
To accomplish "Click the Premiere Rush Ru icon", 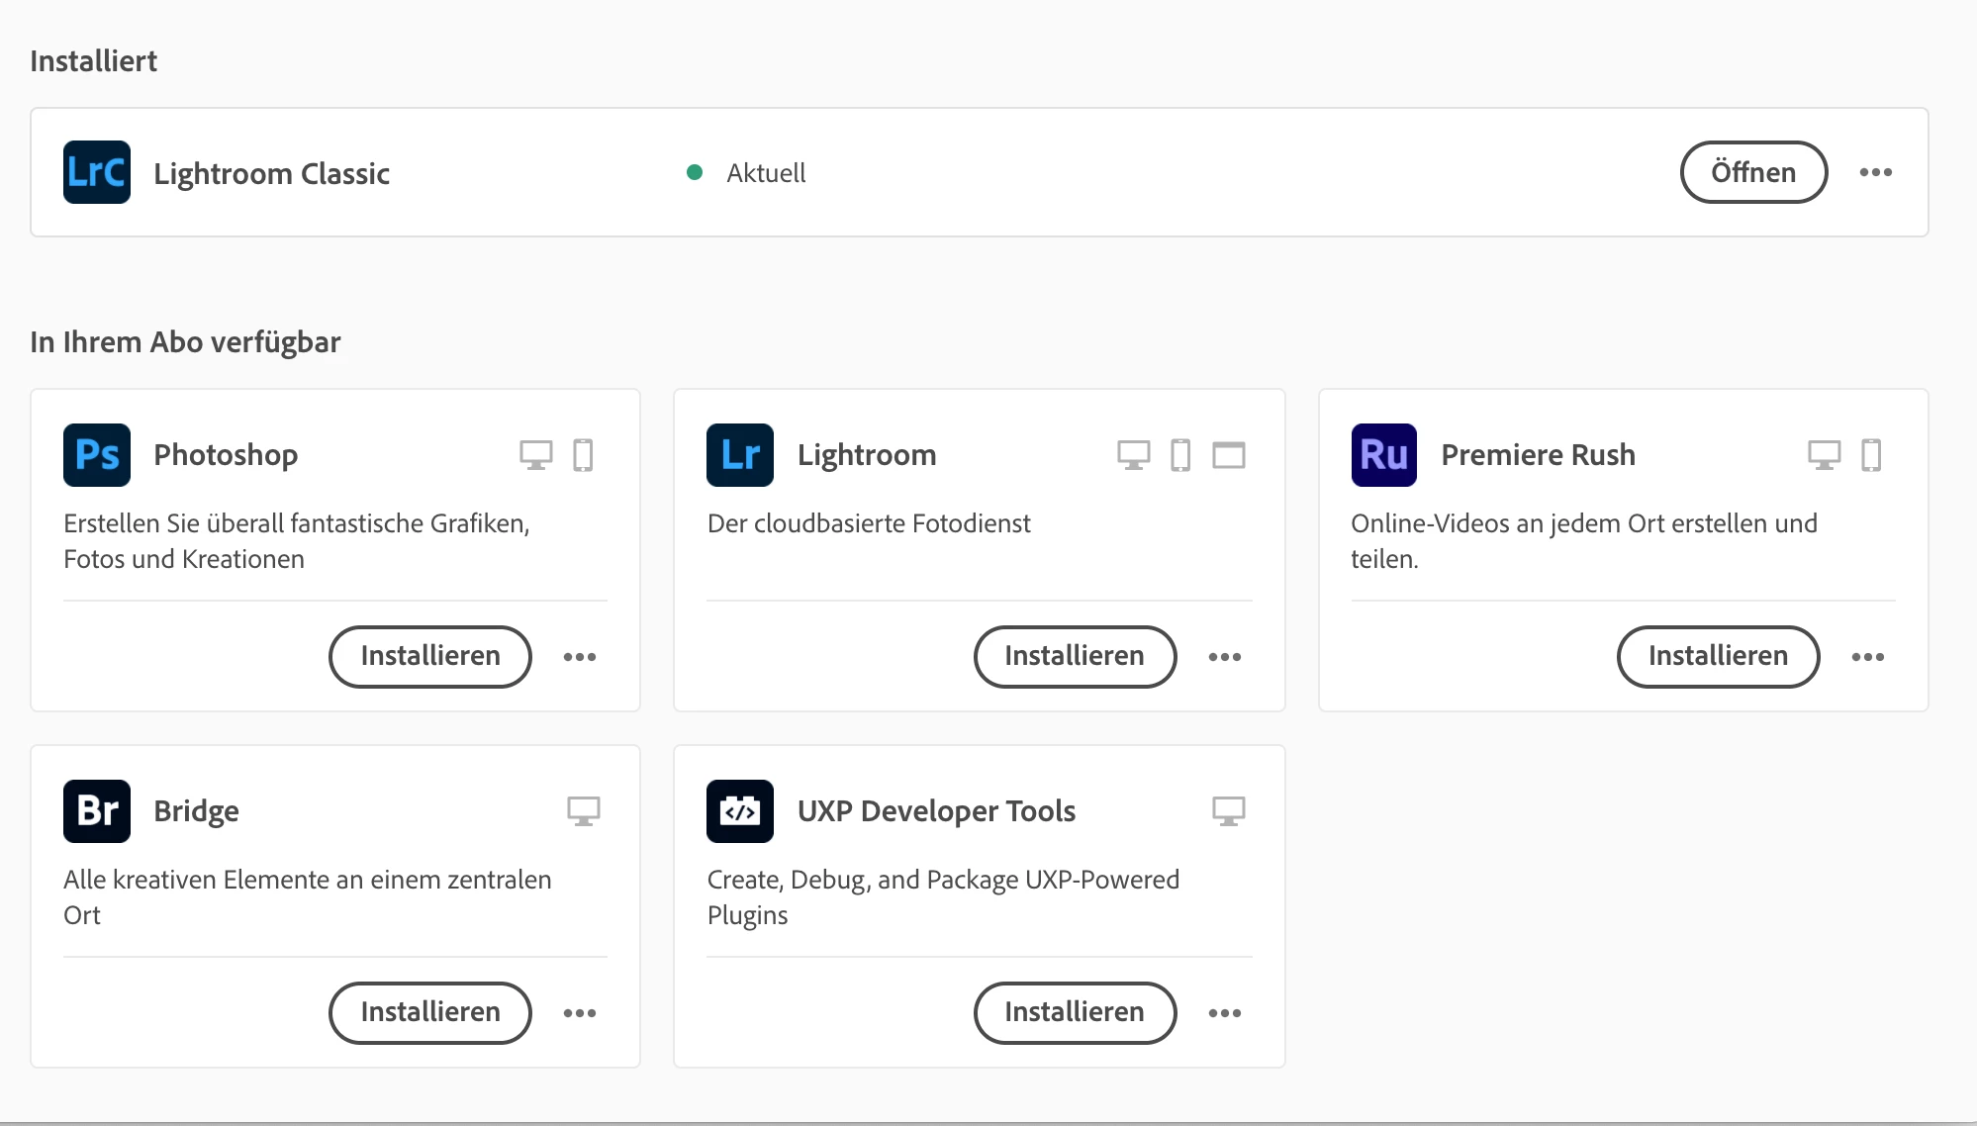I will [x=1383, y=455].
